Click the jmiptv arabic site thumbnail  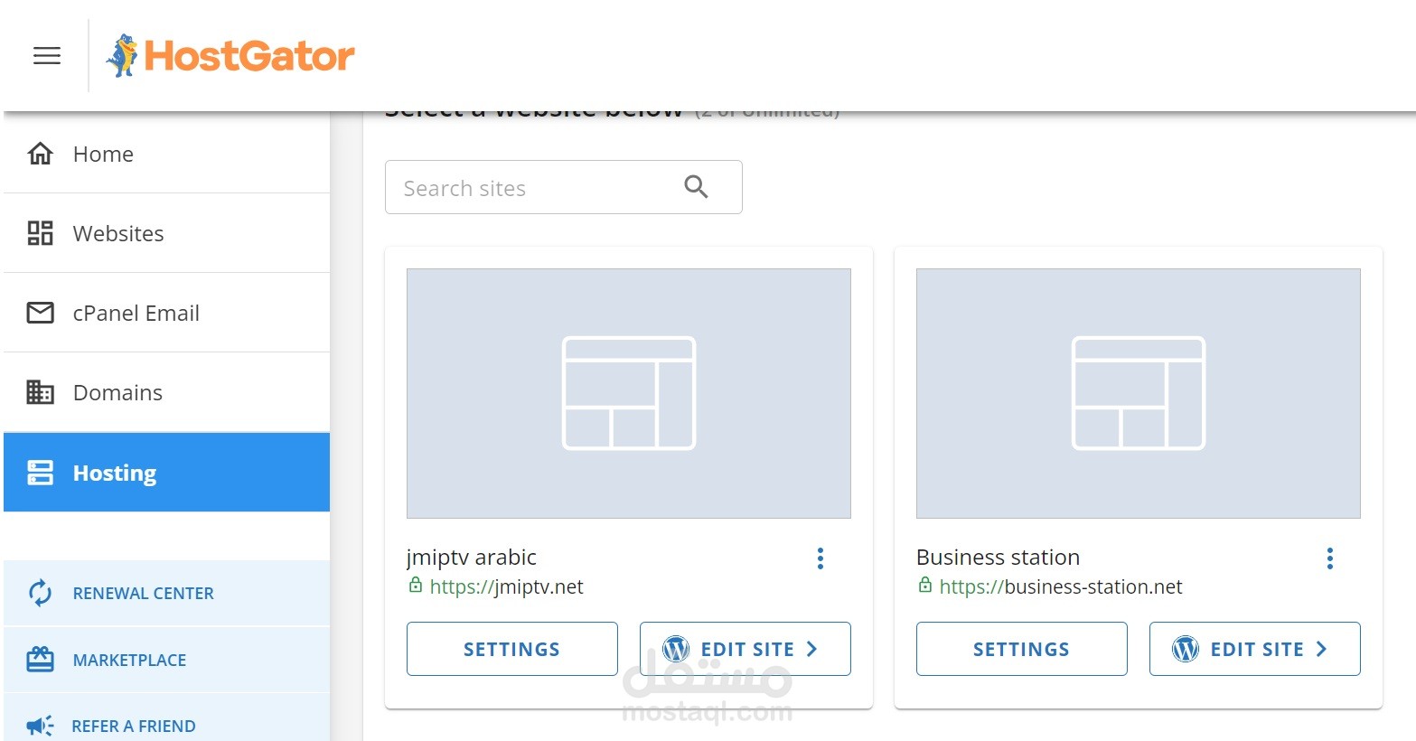tap(629, 393)
